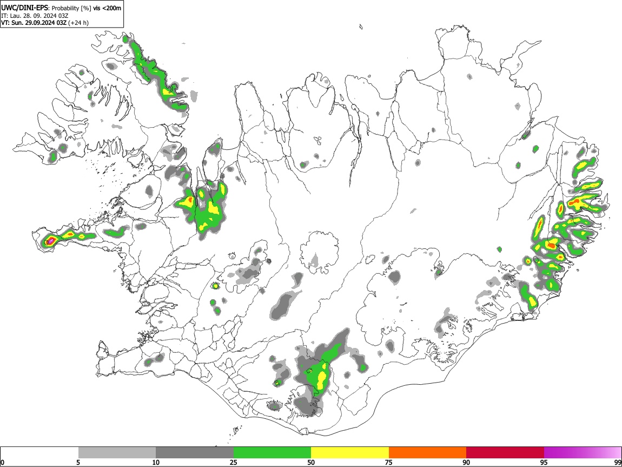
Task: Click the legend tick label '75'
Action: (389, 462)
